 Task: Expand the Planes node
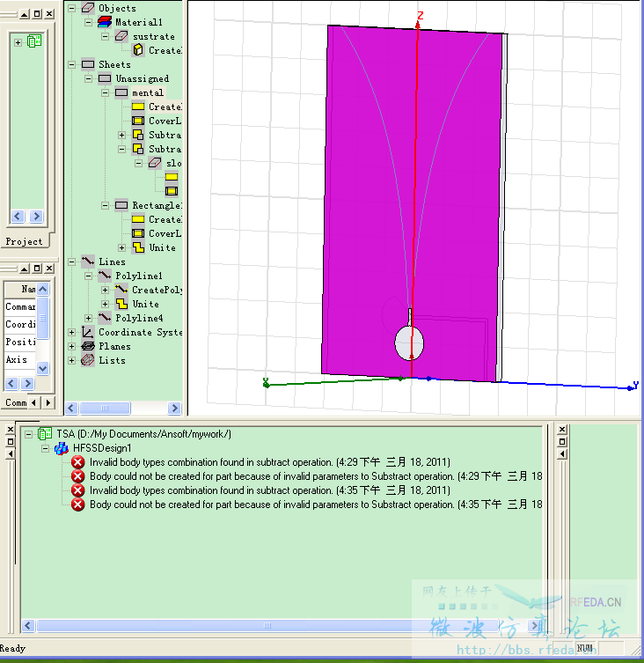(72, 346)
